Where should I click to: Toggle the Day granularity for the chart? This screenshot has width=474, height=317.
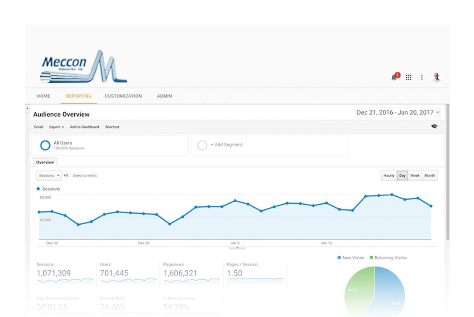click(x=401, y=175)
